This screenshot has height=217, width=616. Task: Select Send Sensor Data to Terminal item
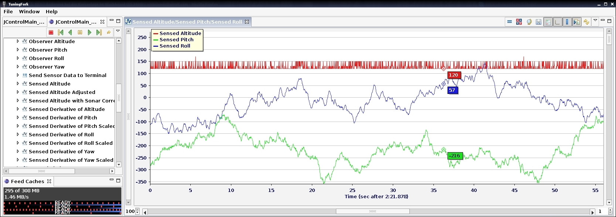coord(67,75)
